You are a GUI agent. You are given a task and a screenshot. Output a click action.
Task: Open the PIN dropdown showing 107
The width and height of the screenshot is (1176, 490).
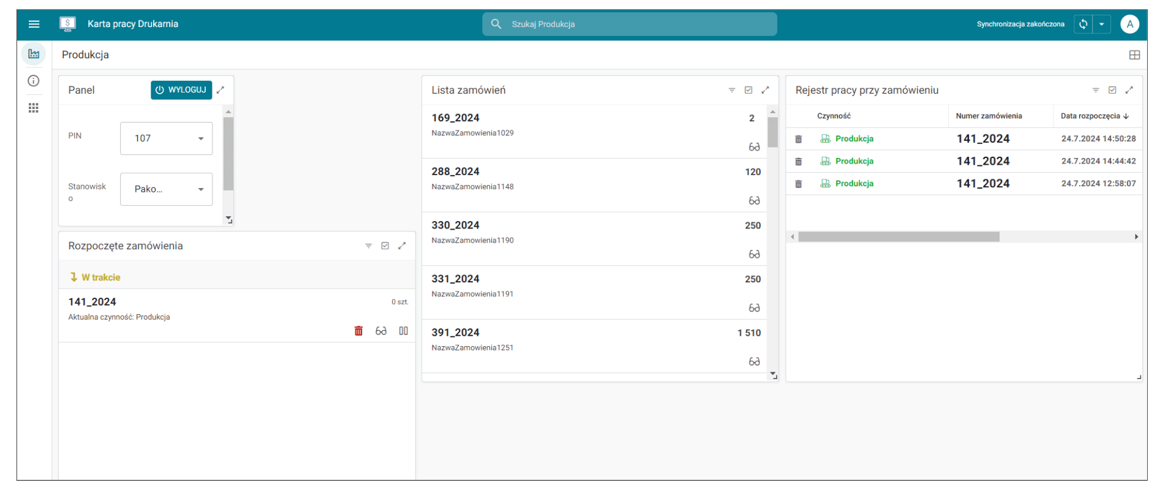(x=166, y=138)
